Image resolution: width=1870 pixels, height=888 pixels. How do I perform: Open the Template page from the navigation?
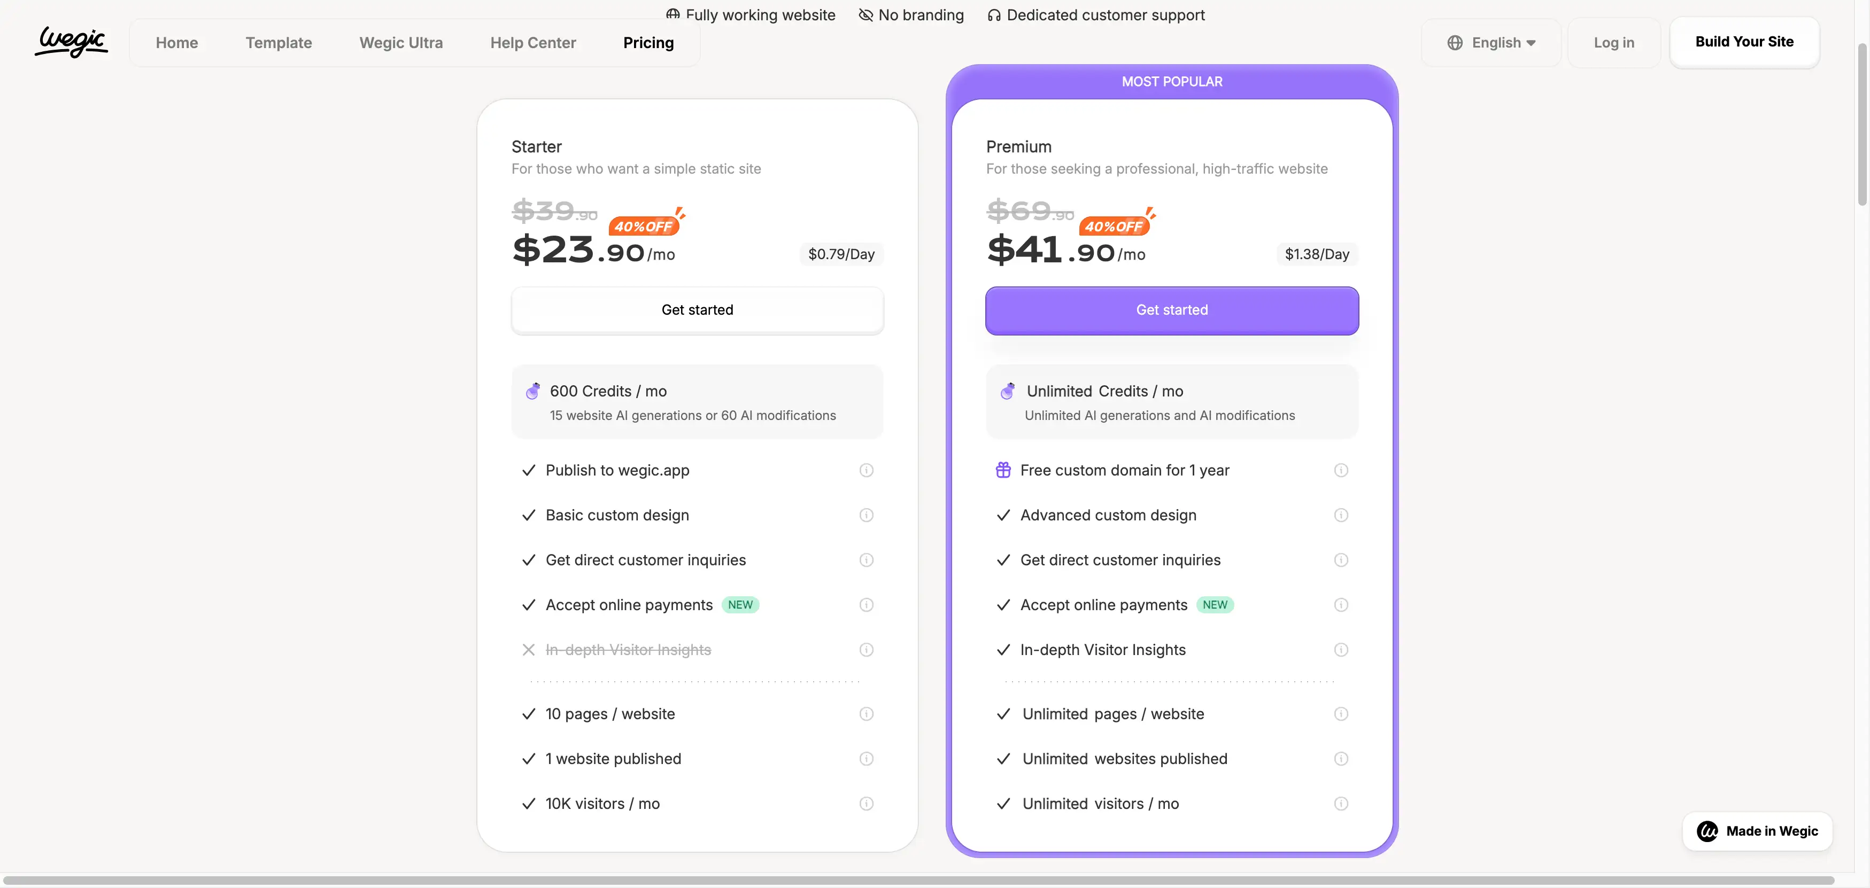click(x=279, y=43)
